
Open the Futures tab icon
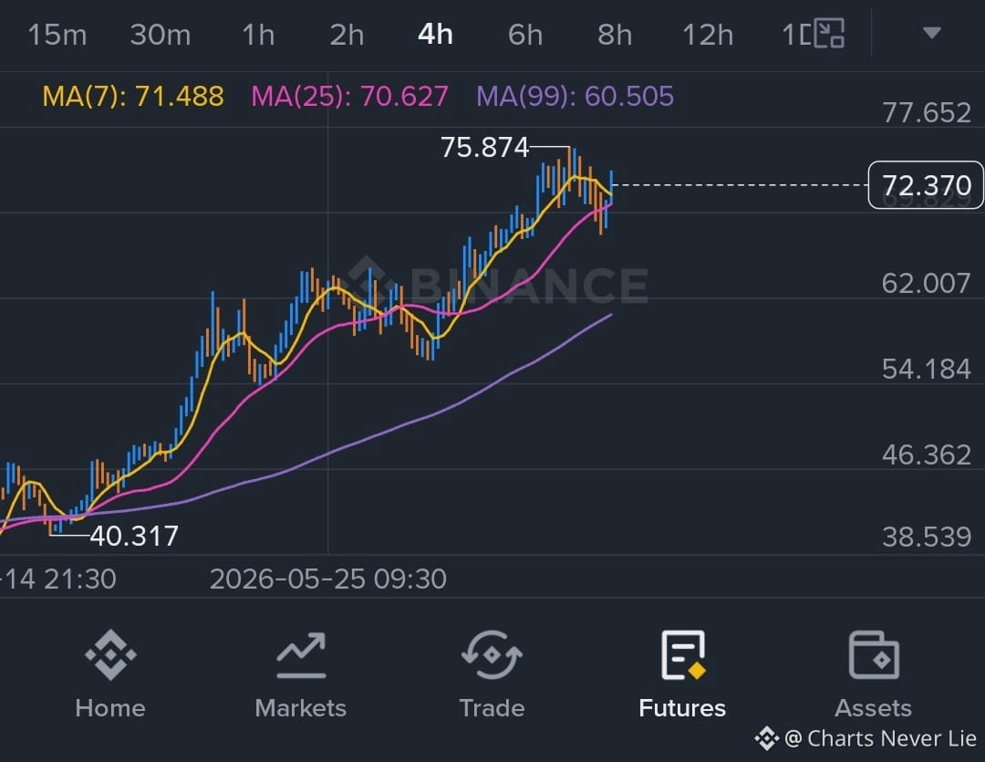[683, 655]
